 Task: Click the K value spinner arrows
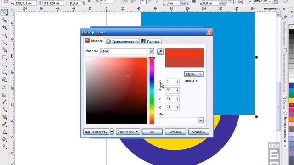177,107
